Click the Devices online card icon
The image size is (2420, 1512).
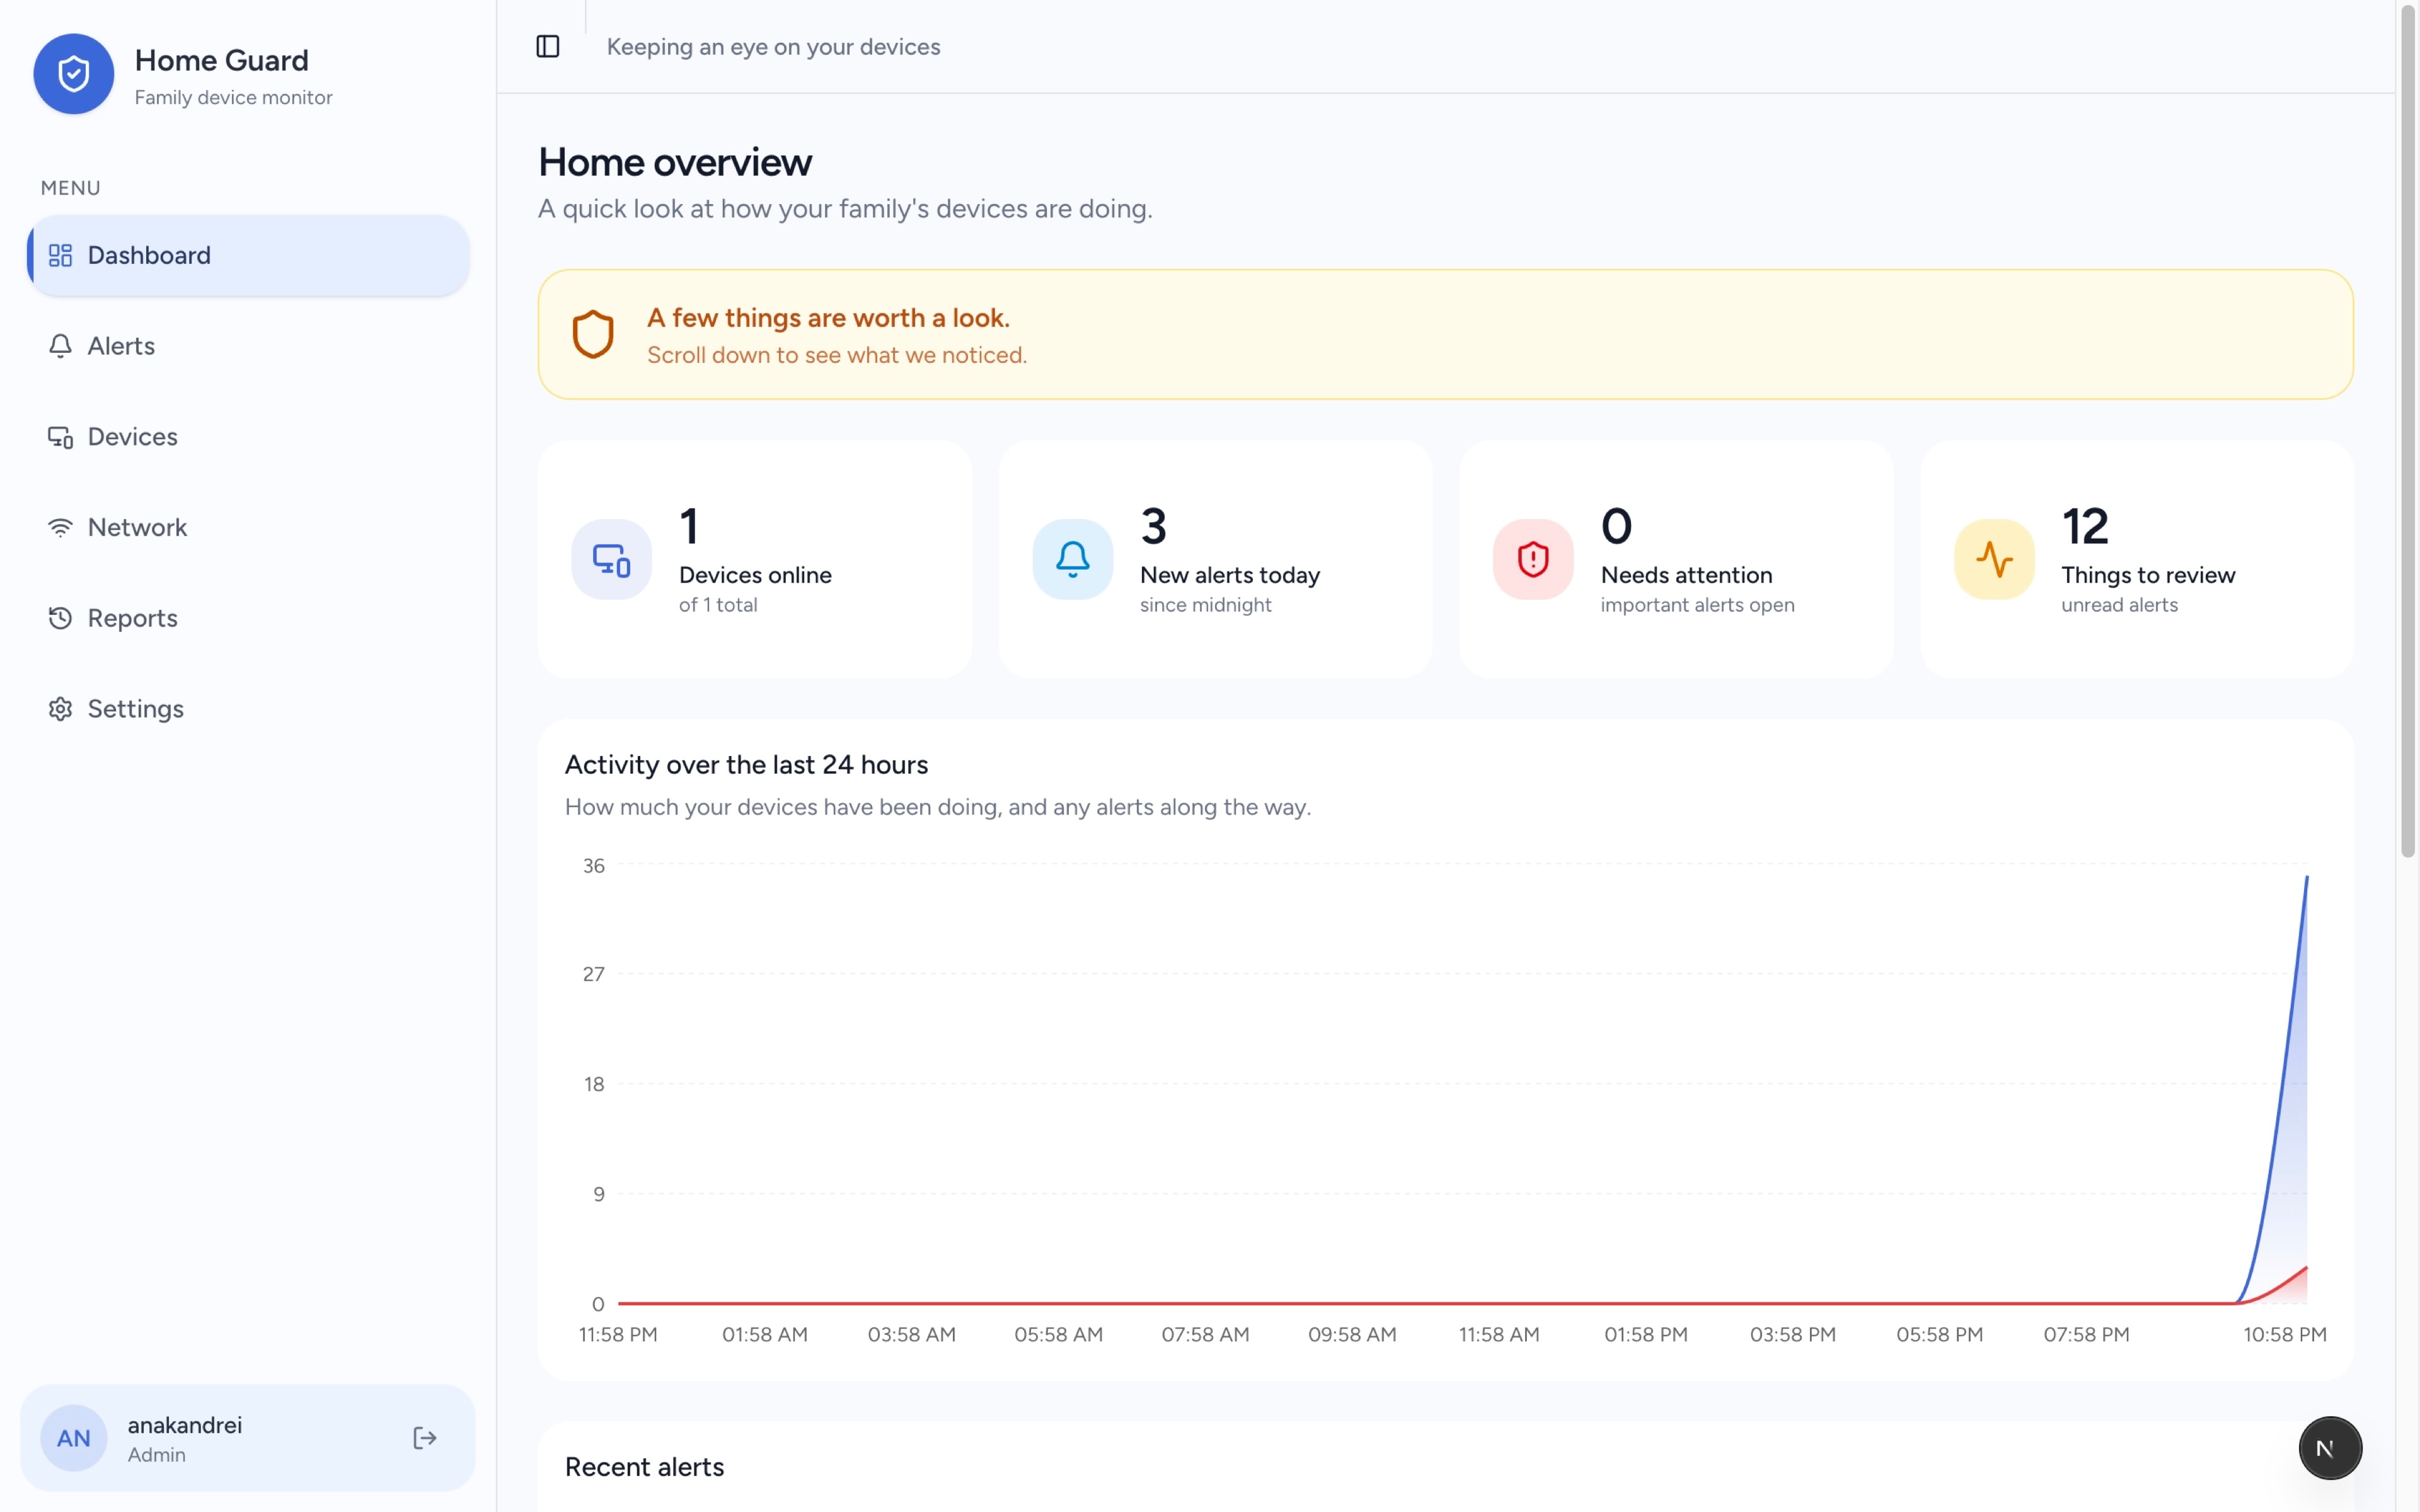pos(611,559)
